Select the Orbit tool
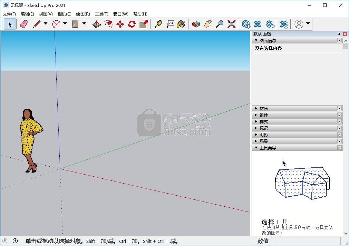This screenshot has height=246, width=349. (x=196, y=24)
